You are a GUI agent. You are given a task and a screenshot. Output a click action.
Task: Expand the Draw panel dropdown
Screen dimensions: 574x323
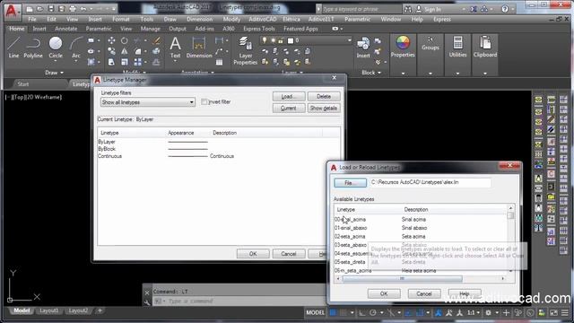(54, 73)
